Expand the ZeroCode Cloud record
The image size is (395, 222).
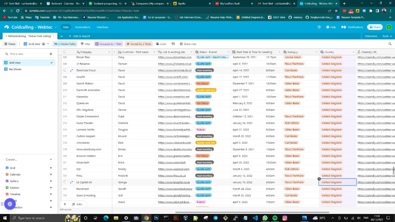point(71,71)
